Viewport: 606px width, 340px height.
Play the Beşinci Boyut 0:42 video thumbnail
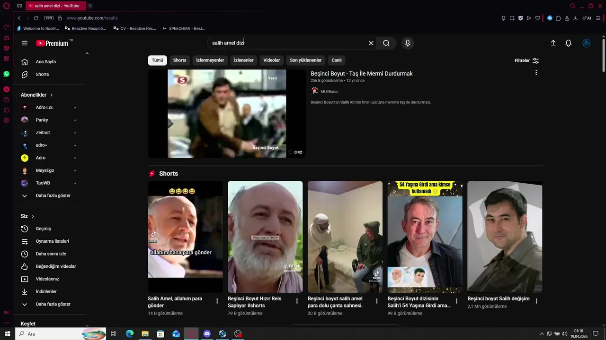(x=227, y=114)
